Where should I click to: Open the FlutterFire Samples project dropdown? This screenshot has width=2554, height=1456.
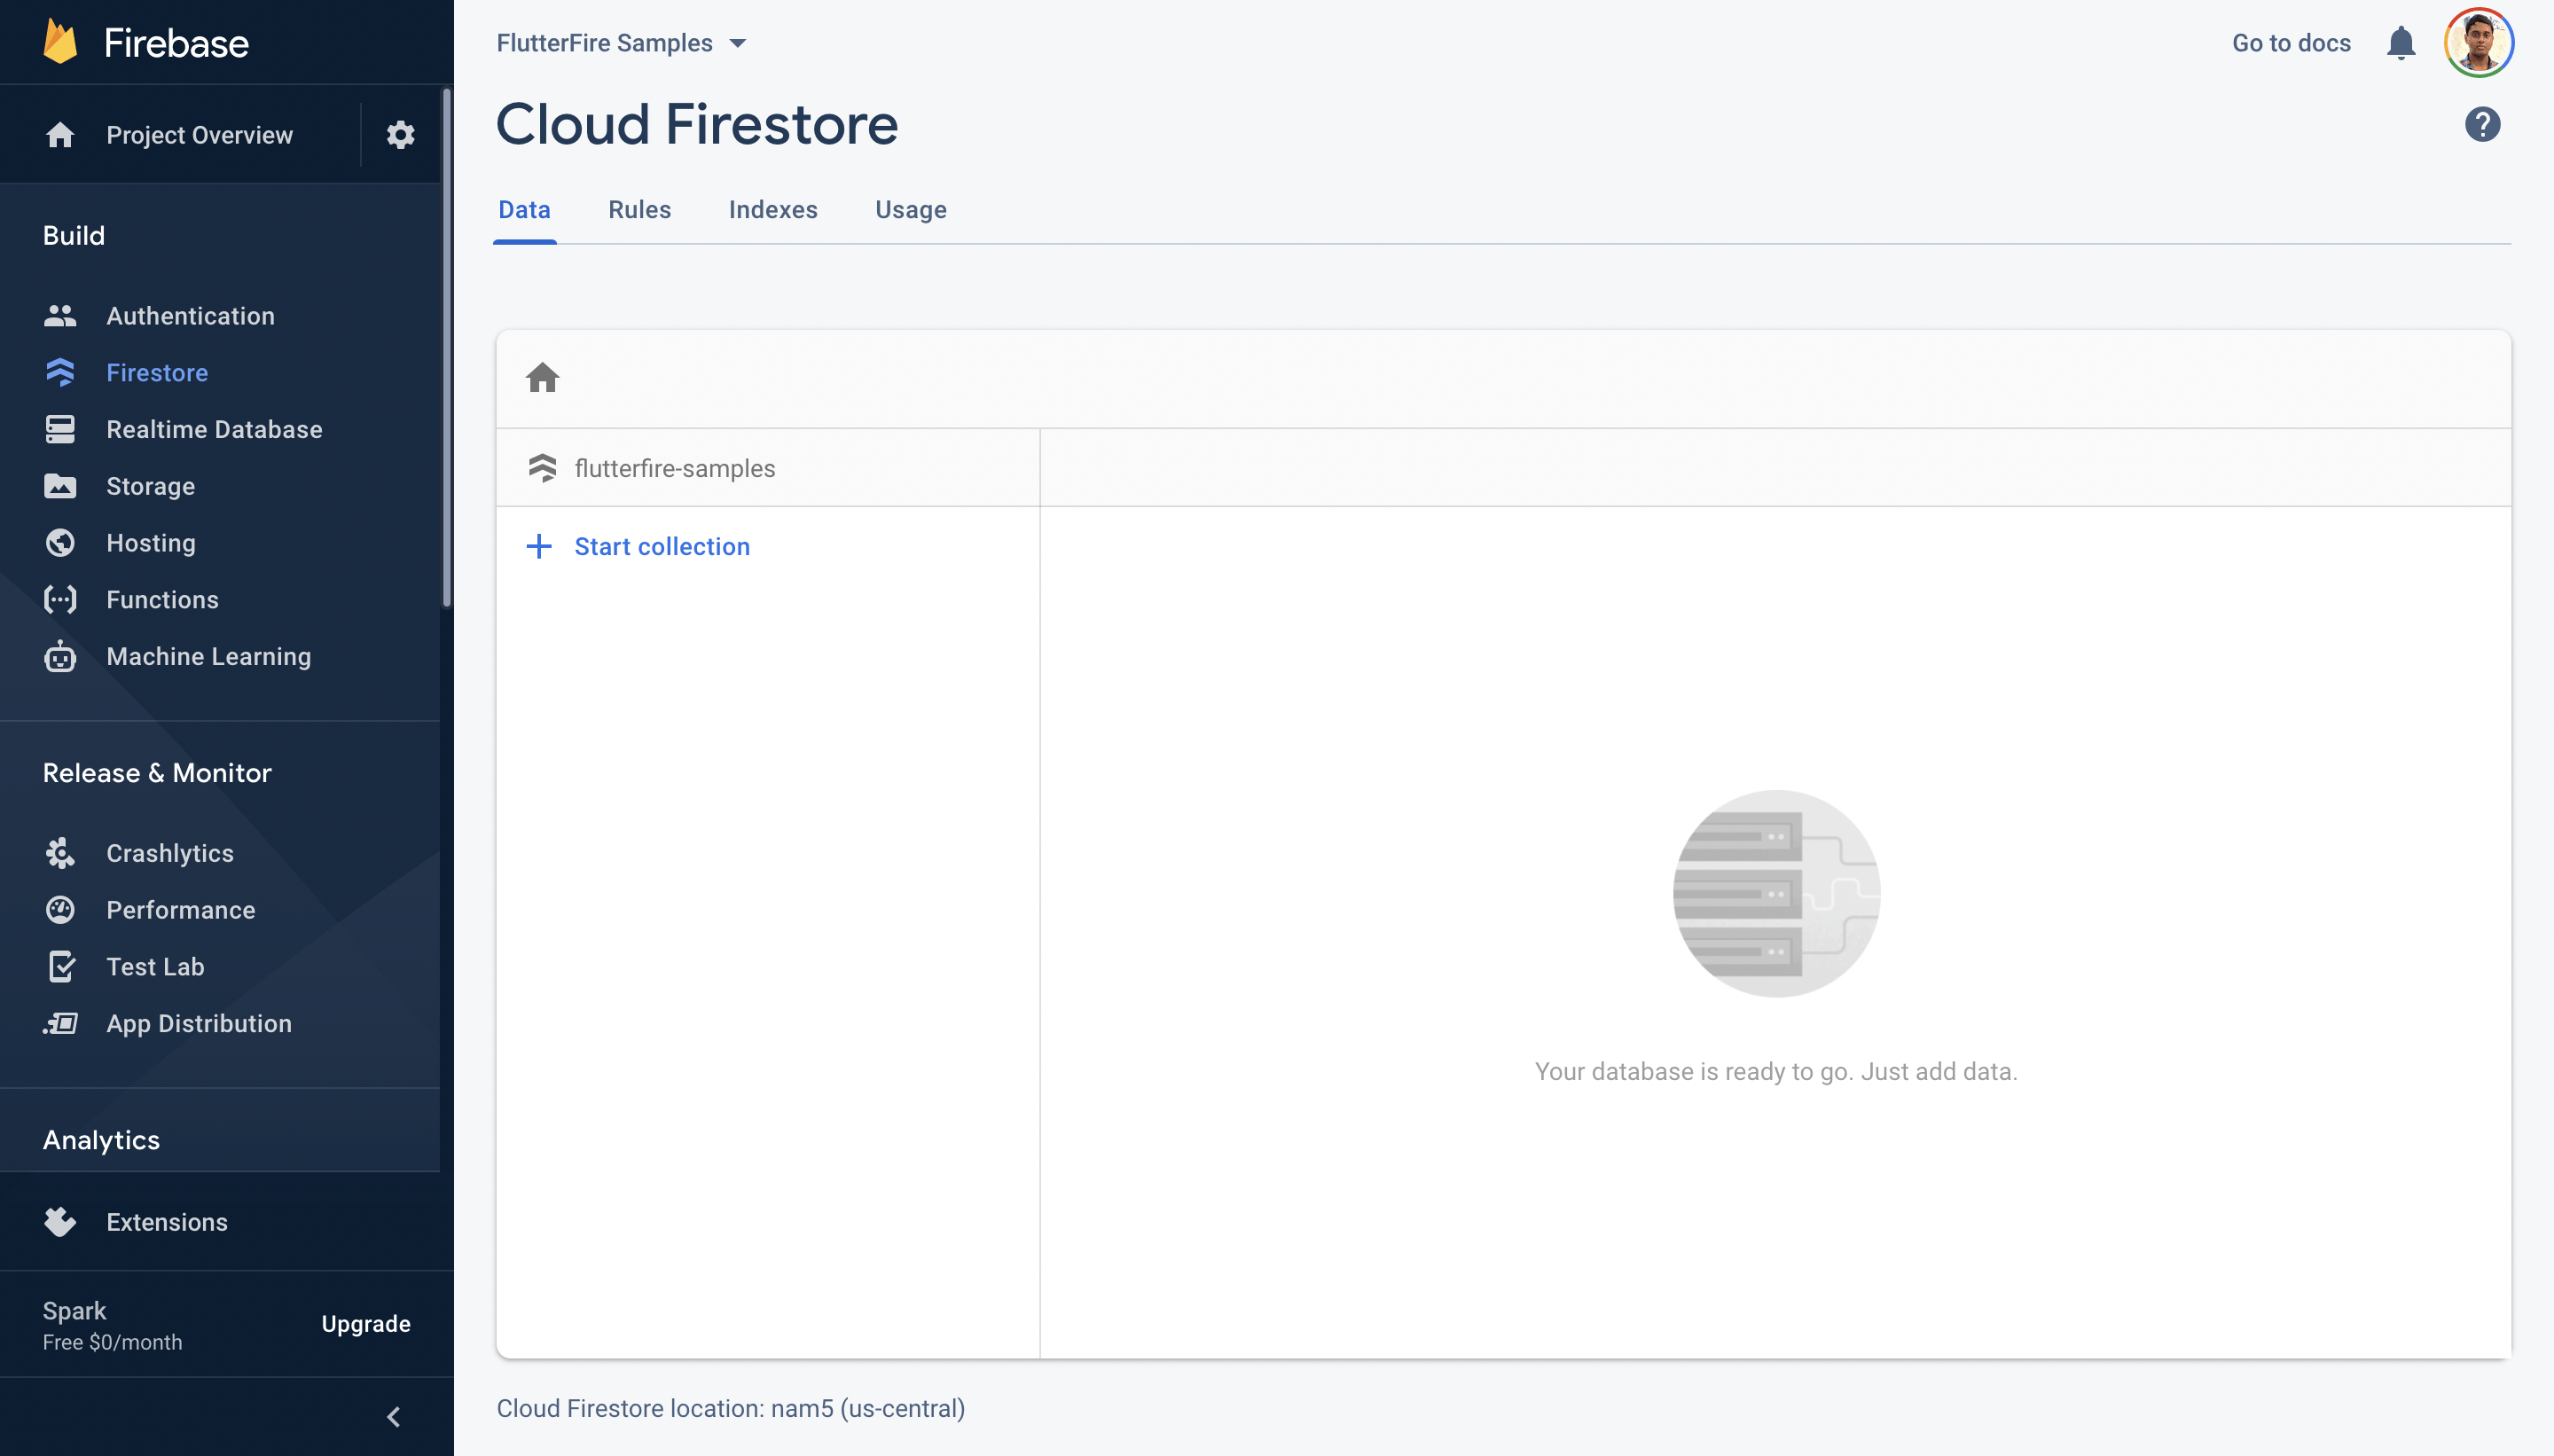(621, 43)
